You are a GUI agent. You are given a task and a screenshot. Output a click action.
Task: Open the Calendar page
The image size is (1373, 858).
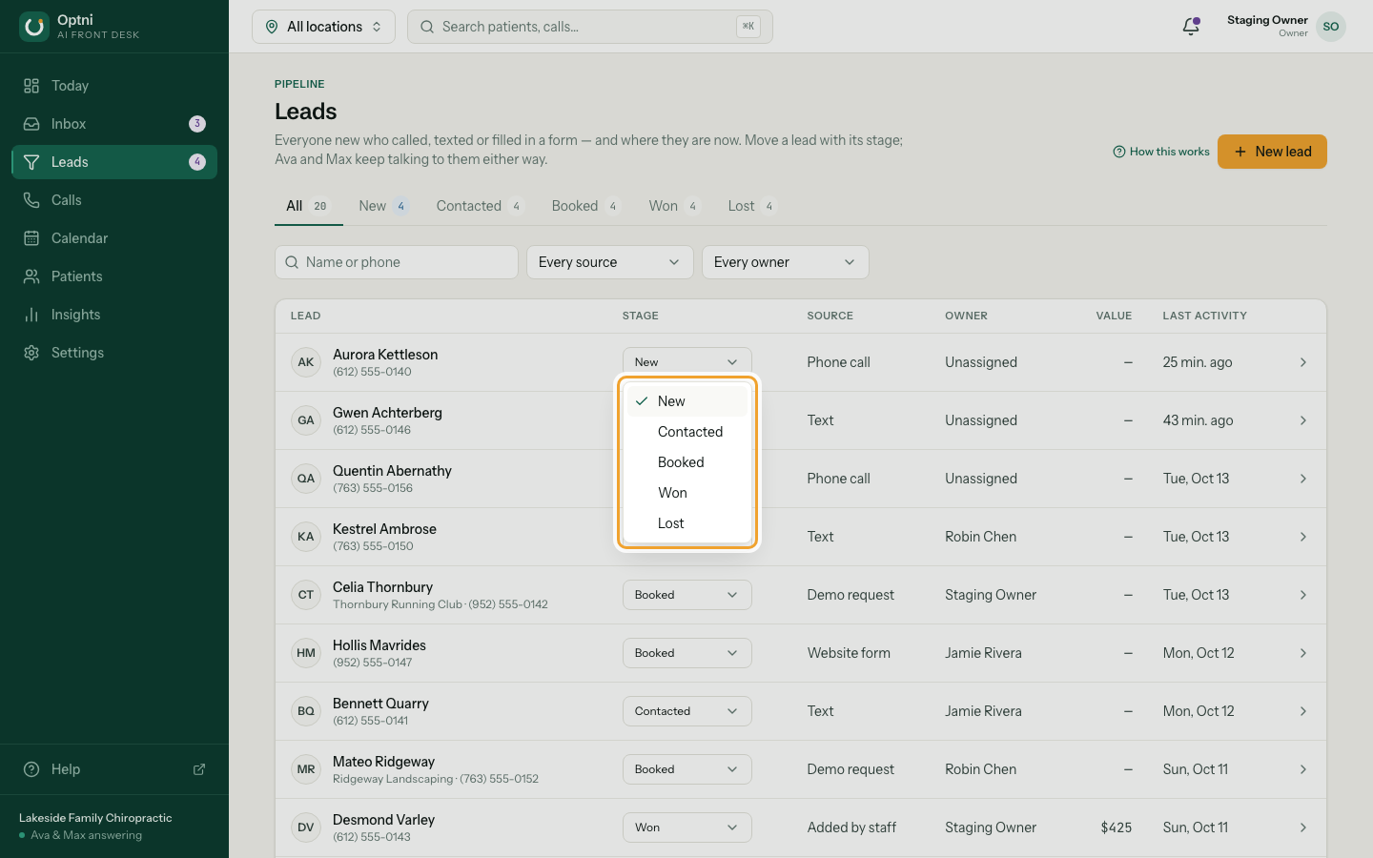(114, 238)
